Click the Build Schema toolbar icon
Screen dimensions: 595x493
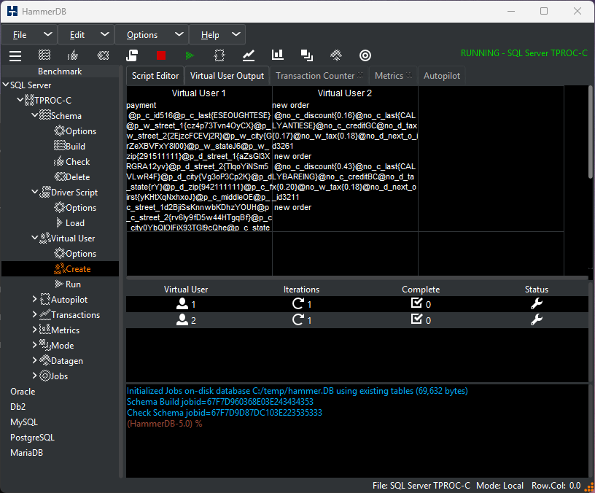click(x=44, y=55)
